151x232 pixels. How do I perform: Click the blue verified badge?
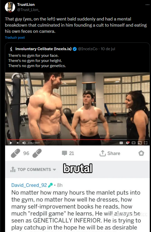75,49
